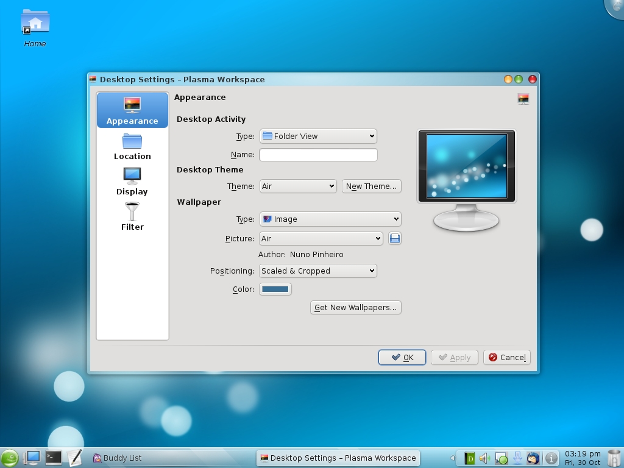
Task: Click the Apply button
Action: point(454,357)
